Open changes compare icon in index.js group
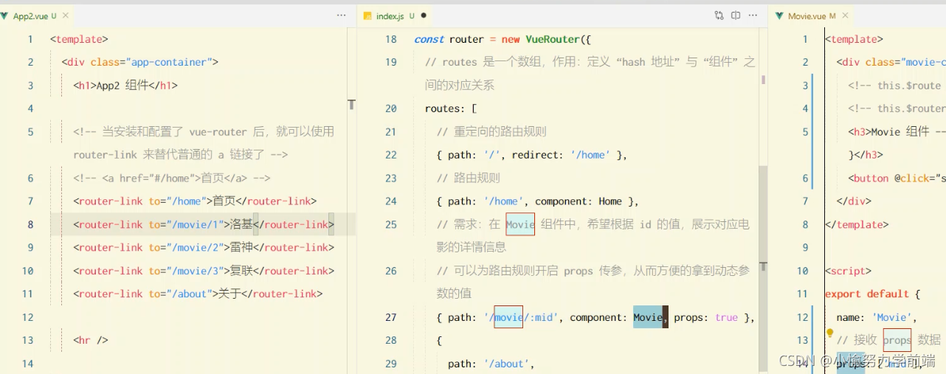The width and height of the screenshot is (946, 374). 719,15
